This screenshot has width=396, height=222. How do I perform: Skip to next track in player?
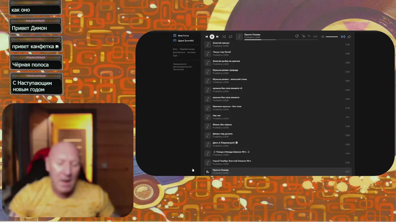(x=217, y=37)
